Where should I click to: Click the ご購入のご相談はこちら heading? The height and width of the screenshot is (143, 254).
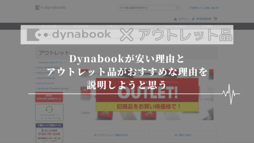pos(49,126)
